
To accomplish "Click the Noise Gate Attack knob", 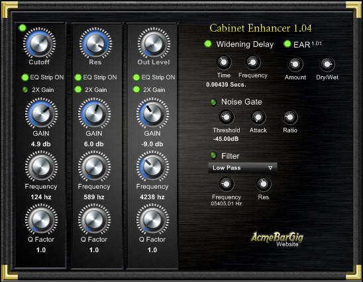I will [258, 117].
